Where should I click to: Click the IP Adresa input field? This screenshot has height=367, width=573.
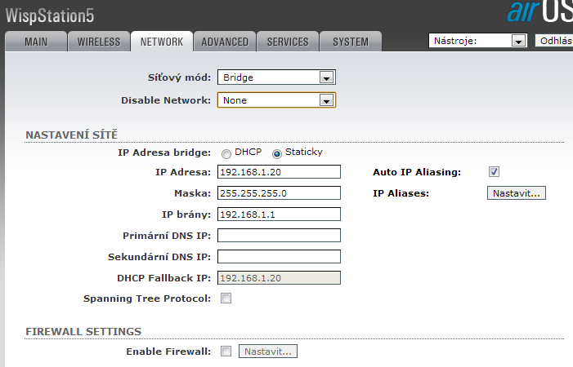tap(279, 172)
